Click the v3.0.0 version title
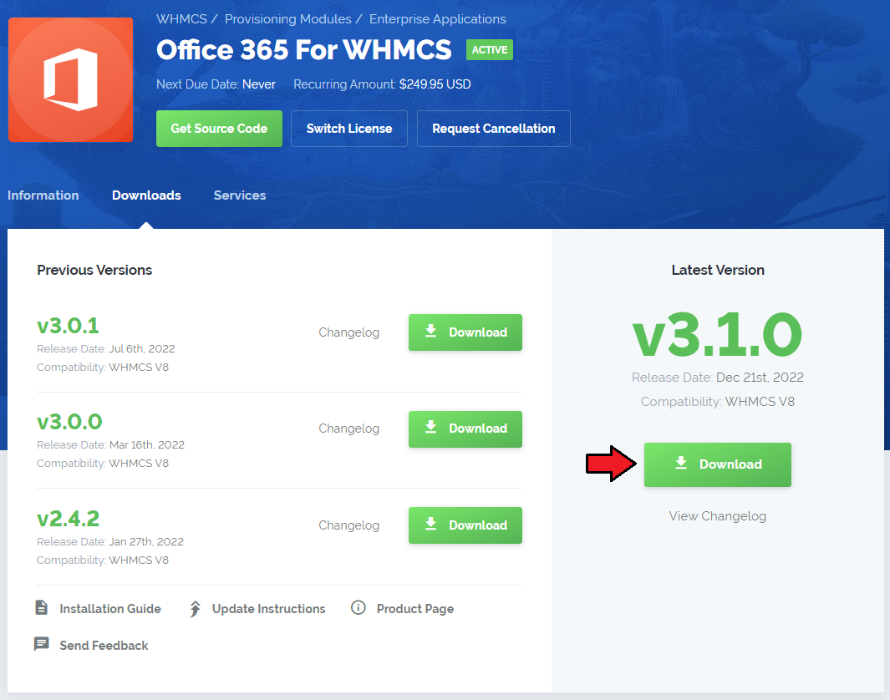Viewport: 890px width, 700px height. (69, 422)
